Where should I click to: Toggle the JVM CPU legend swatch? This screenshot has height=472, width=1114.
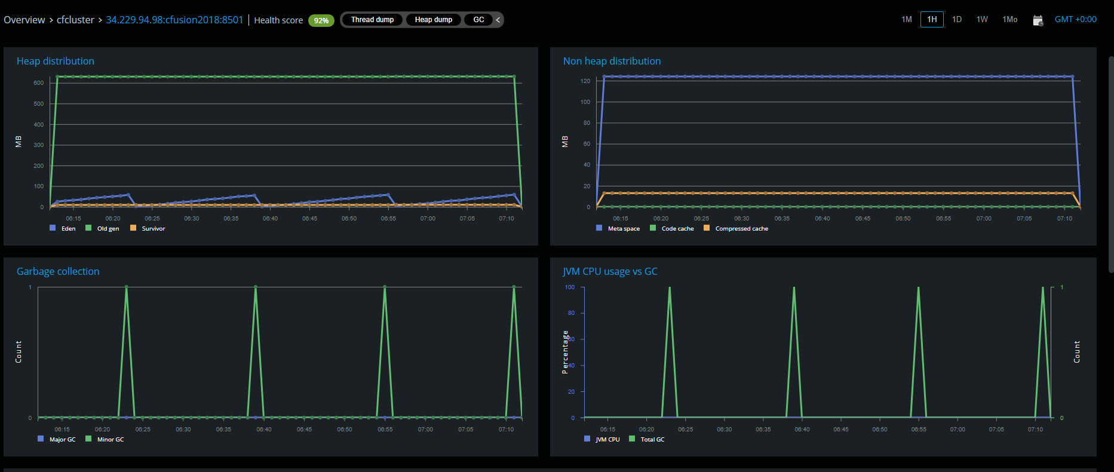point(587,439)
